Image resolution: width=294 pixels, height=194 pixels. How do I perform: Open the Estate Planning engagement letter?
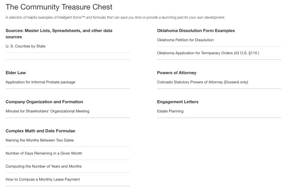[x=170, y=111]
